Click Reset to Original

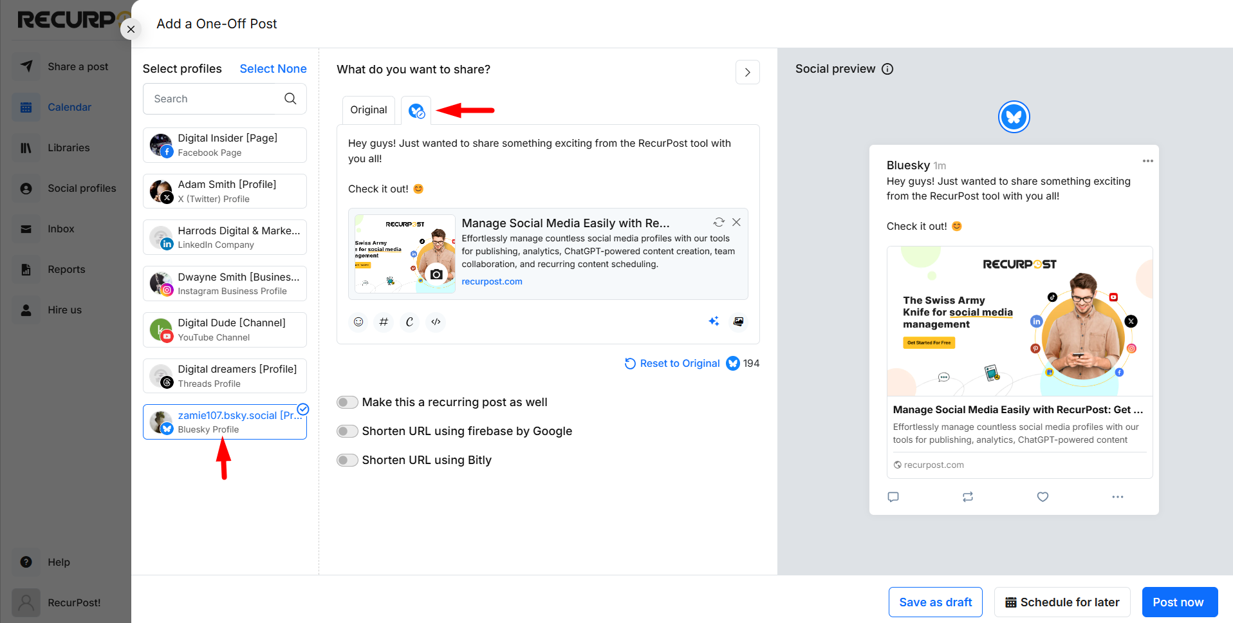[672, 364]
